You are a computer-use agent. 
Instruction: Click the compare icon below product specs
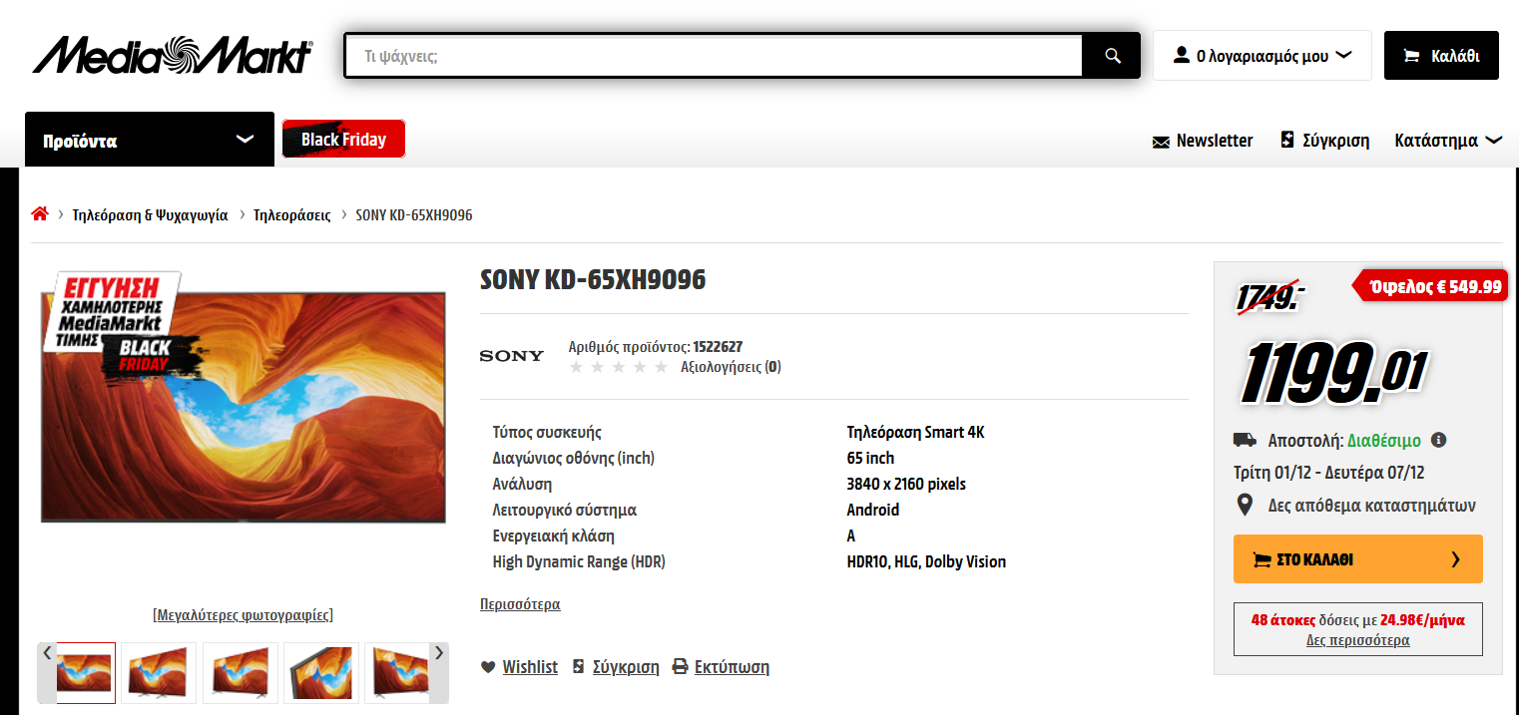pos(578,666)
